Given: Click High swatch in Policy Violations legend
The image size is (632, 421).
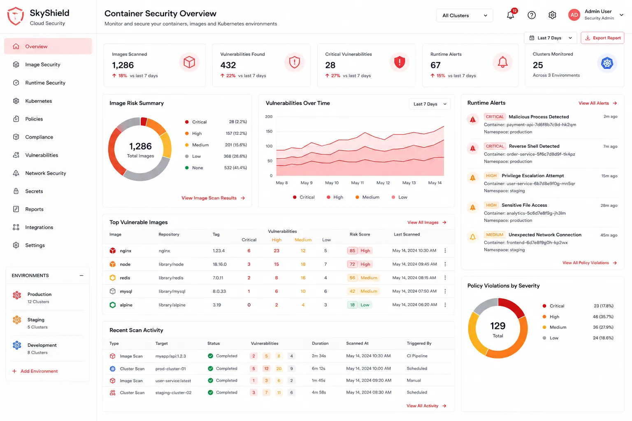Looking at the screenshot, I should (544, 317).
